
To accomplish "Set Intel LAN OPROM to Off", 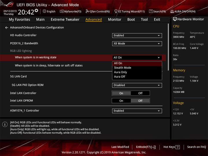I will click(140, 101).
